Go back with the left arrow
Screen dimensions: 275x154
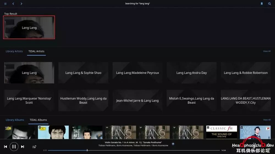13,4
